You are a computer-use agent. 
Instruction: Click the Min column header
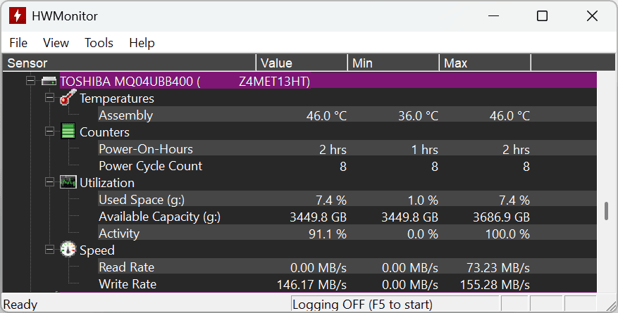click(393, 63)
